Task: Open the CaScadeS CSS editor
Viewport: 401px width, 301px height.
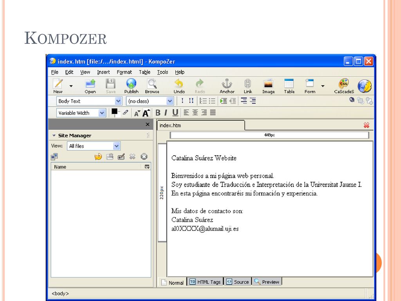Action: [344, 83]
